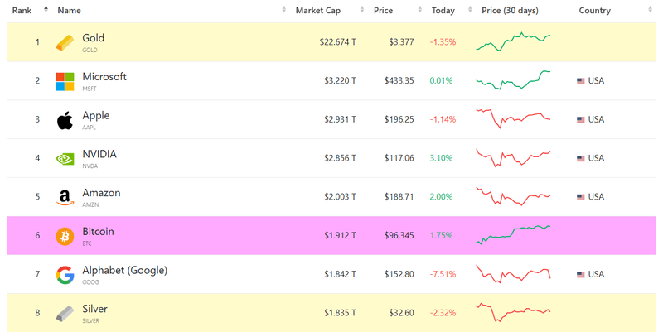
Task: Click the Microsoft logo icon
Action: pos(65,81)
